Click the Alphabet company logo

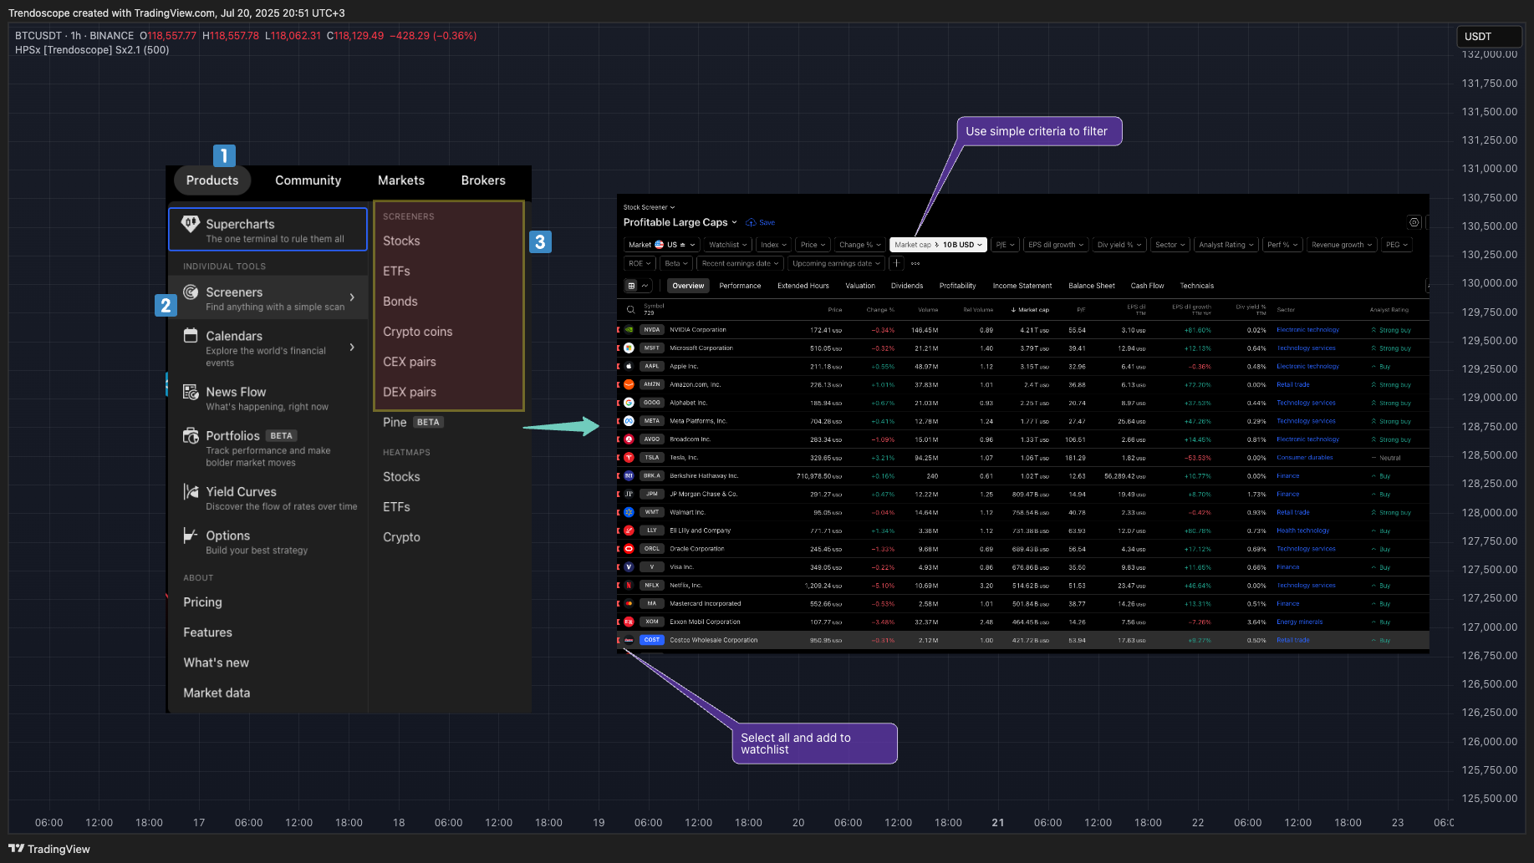point(629,403)
